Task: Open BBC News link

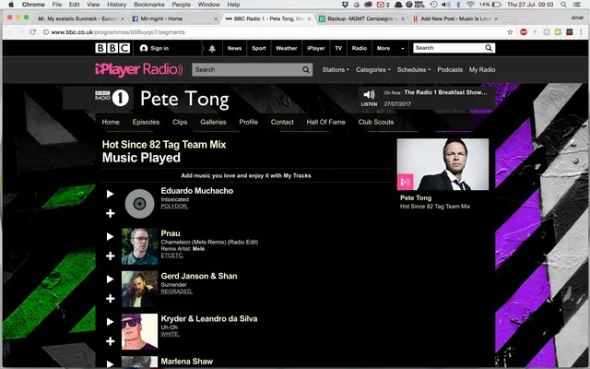Action: click(234, 48)
